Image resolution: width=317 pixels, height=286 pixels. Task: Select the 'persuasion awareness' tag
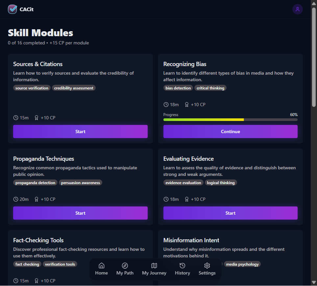[81, 183]
